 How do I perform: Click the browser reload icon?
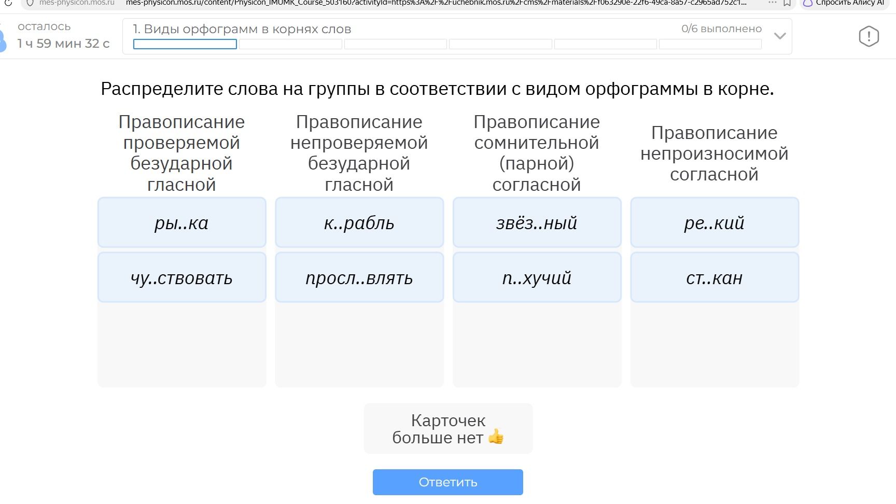point(8,3)
